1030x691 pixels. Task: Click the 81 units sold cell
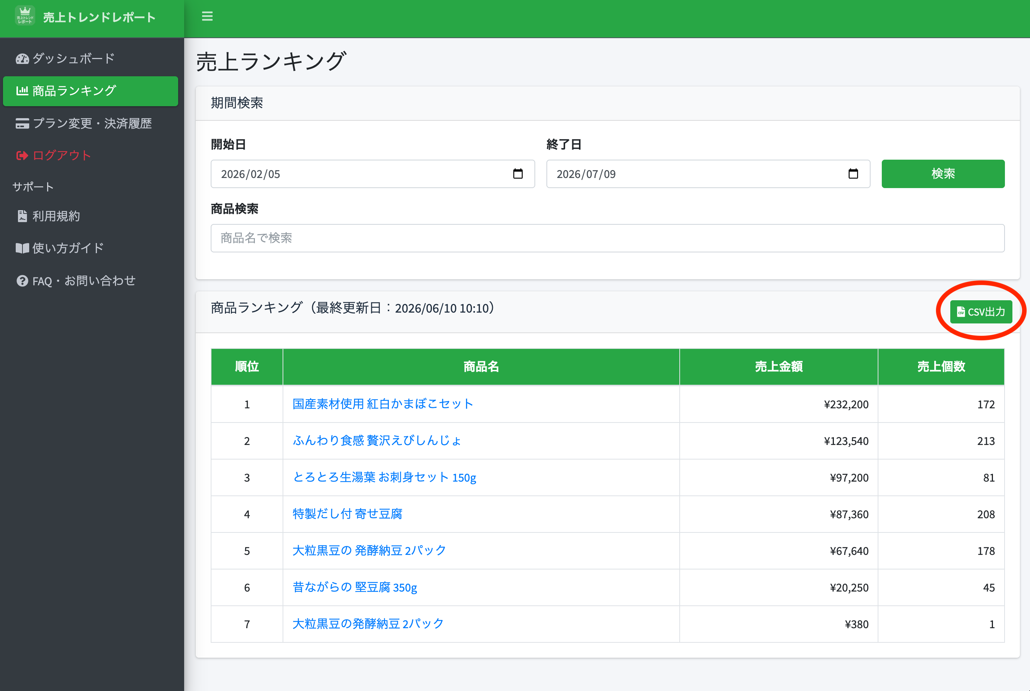click(x=941, y=478)
